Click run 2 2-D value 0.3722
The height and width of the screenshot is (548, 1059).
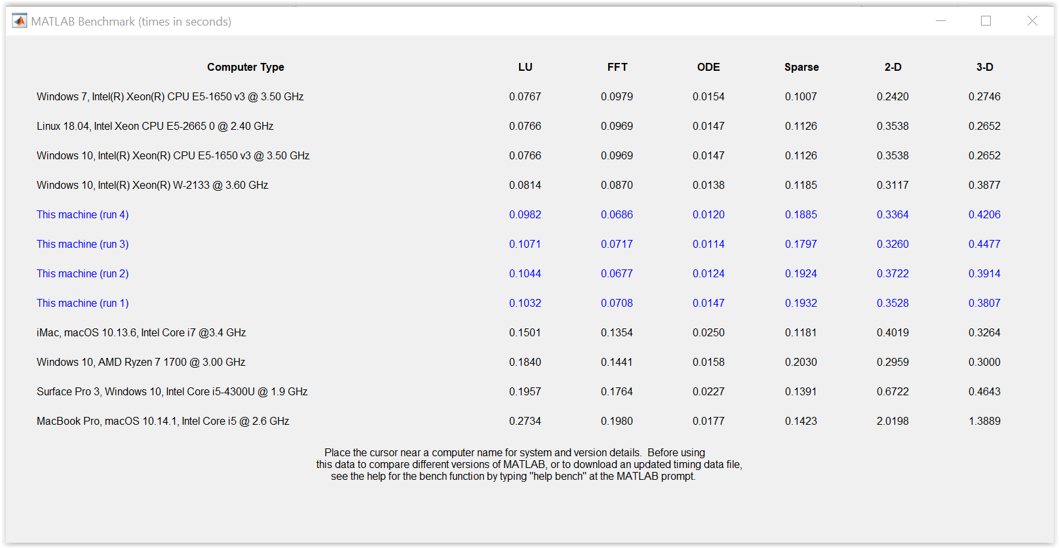[893, 273]
